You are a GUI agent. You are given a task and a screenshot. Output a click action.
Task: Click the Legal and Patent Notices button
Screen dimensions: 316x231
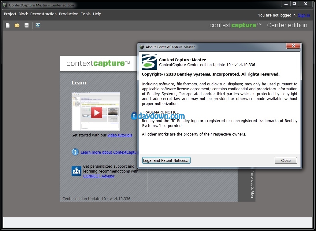166,160
